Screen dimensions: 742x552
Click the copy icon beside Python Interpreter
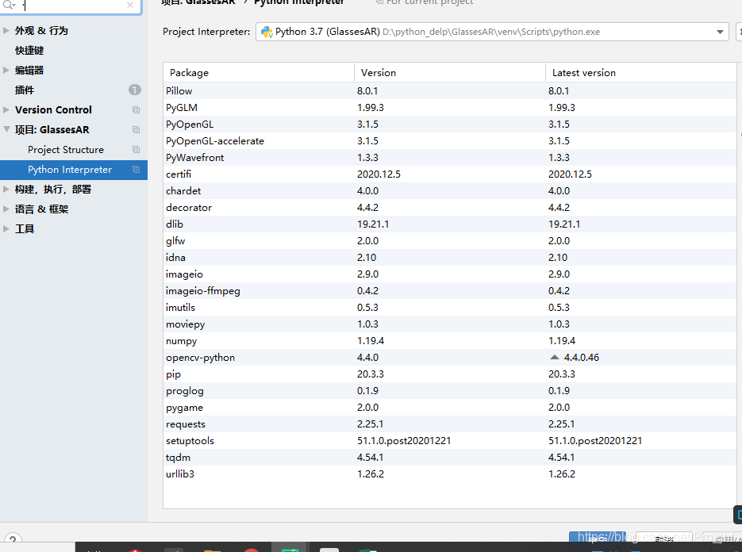click(136, 170)
